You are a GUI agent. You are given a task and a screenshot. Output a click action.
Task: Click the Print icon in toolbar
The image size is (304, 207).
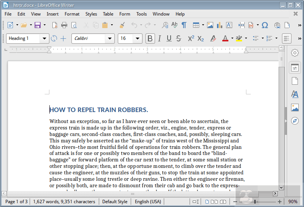click(64, 25)
